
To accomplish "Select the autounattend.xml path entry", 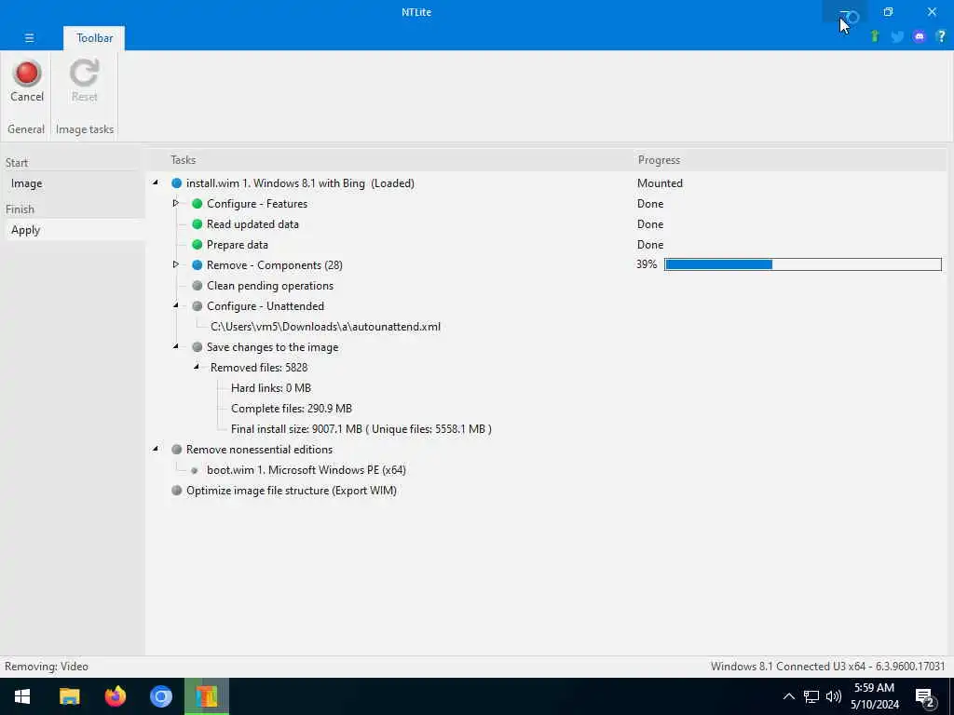I will point(325,327).
